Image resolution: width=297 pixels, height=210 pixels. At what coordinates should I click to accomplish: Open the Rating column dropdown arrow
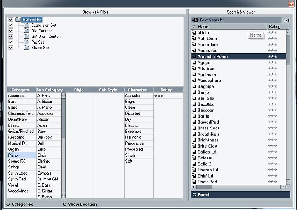(x=181, y=90)
